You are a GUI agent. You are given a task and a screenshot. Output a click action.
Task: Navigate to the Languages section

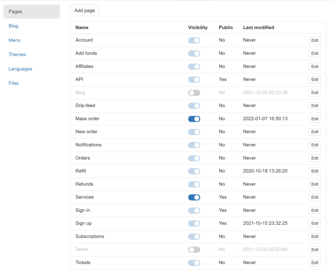[20, 69]
